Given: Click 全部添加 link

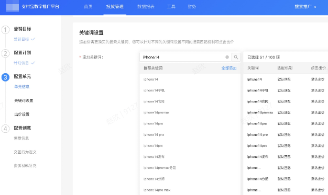Looking at the screenshot, I should pos(229,68).
